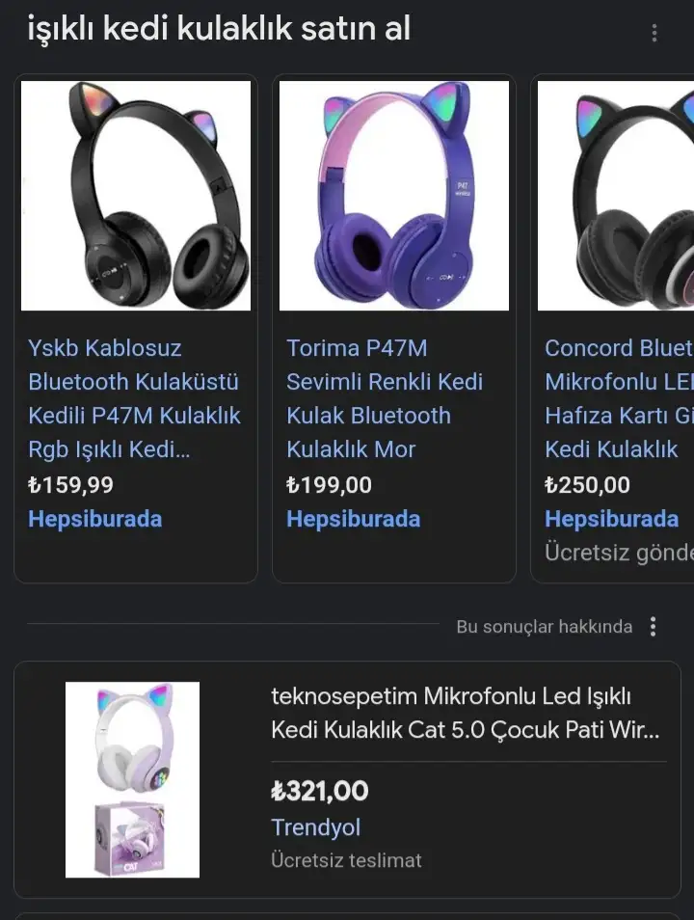Click Hepsiburada under the ₺199,00 product
This screenshot has width=694, height=920.
point(353,519)
